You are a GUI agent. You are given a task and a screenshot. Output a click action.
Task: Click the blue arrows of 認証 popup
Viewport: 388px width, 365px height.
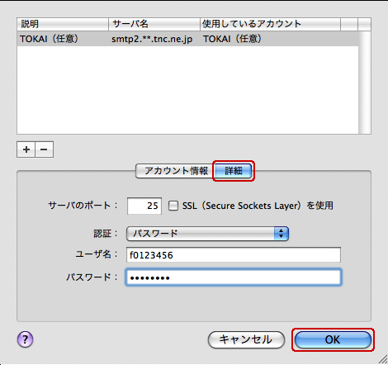click(281, 234)
